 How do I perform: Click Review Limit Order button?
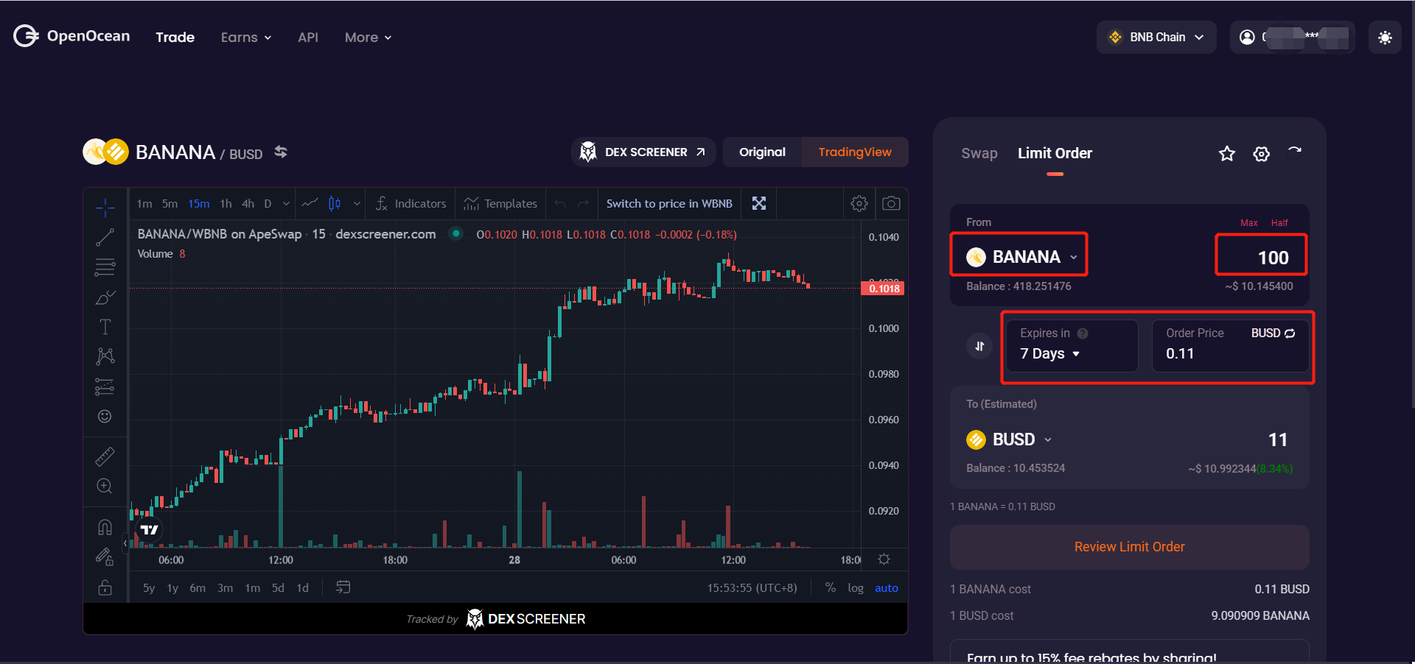tap(1129, 547)
